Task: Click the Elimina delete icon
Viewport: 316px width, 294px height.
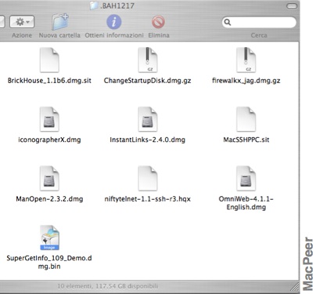Action: tap(158, 22)
